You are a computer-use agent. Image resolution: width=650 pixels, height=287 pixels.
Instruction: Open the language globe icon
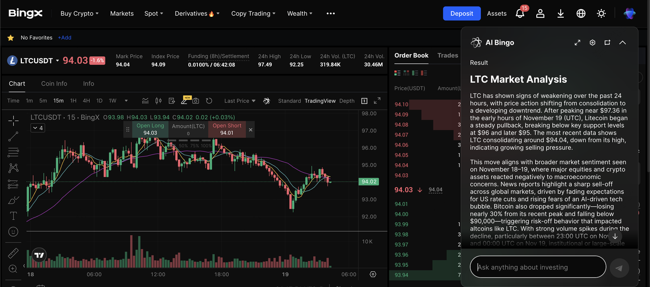(x=581, y=14)
